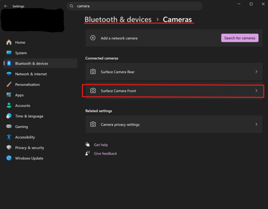The height and width of the screenshot is (209, 268).
Task: Click the Windows Update sync icon
Action: point(9,158)
